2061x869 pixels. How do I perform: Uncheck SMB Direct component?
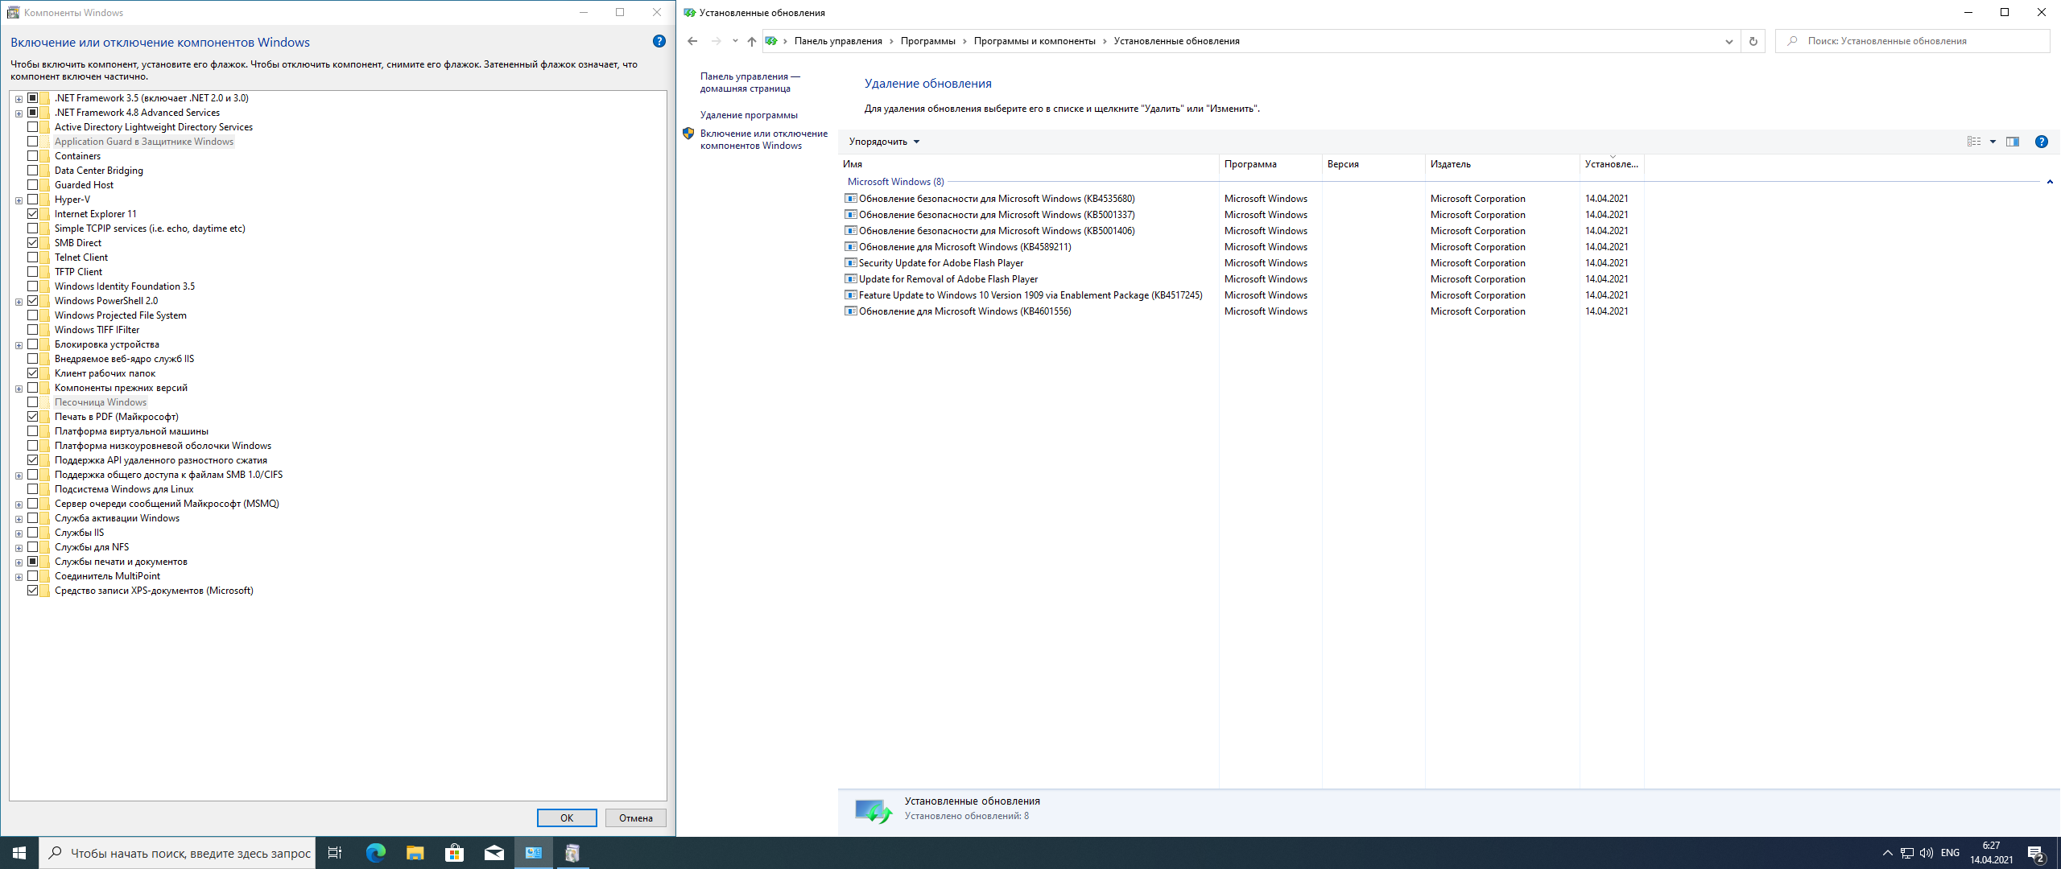33,243
